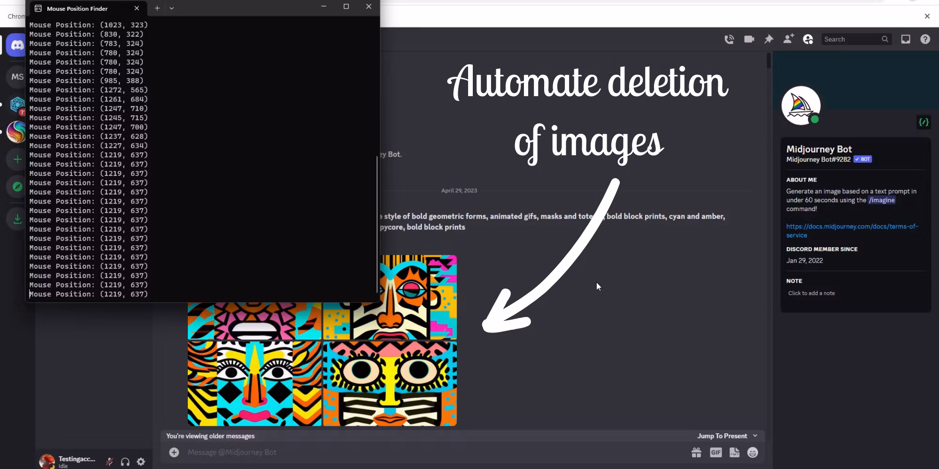Open the message attachment plus menu
Screen dimensions: 939x469
point(174,453)
